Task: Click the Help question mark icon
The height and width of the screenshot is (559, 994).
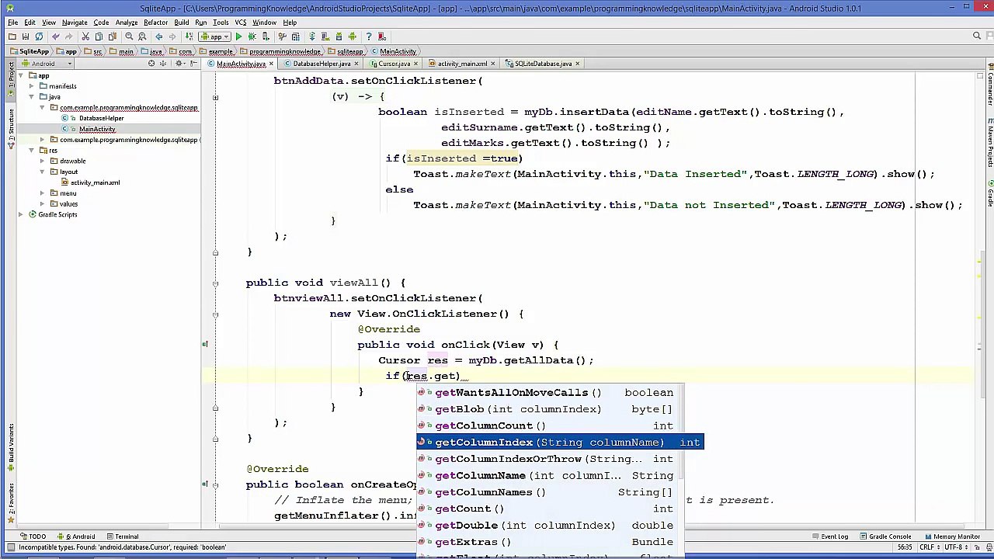Action: [368, 36]
